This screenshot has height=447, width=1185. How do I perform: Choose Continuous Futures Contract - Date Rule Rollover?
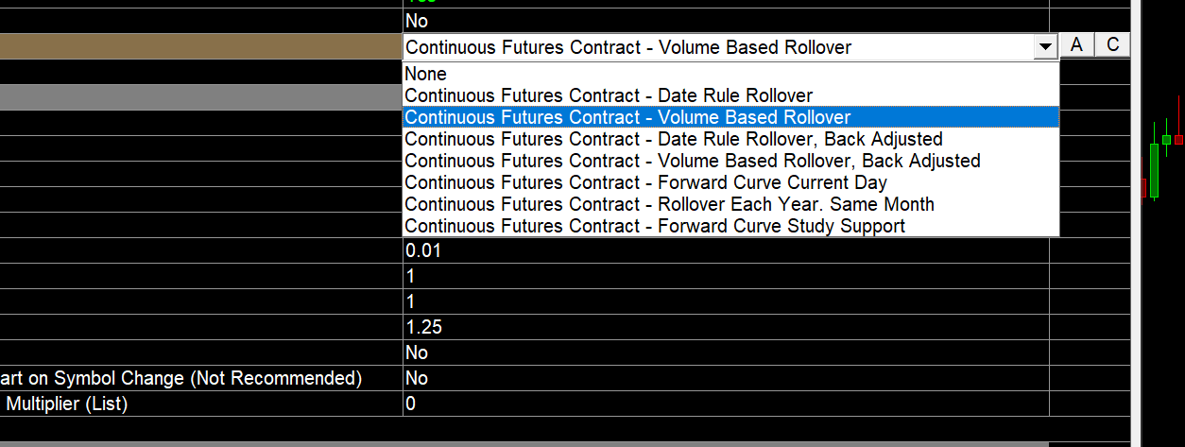[609, 95]
